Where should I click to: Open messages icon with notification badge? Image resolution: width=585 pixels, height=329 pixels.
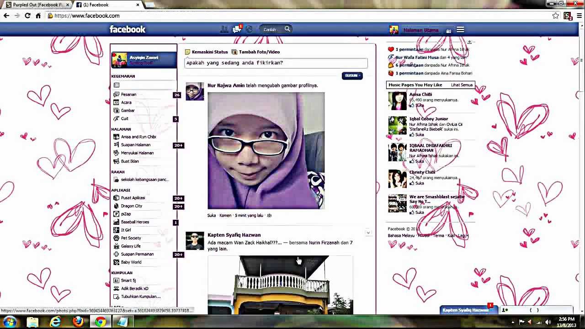coord(236,29)
